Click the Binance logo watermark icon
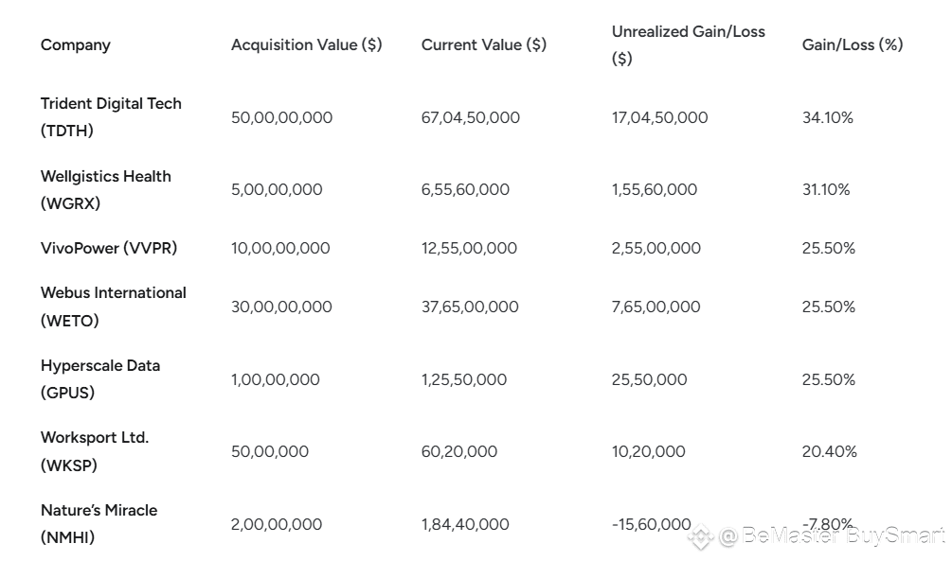The image size is (952, 561). pyautogui.click(x=701, y=536)
